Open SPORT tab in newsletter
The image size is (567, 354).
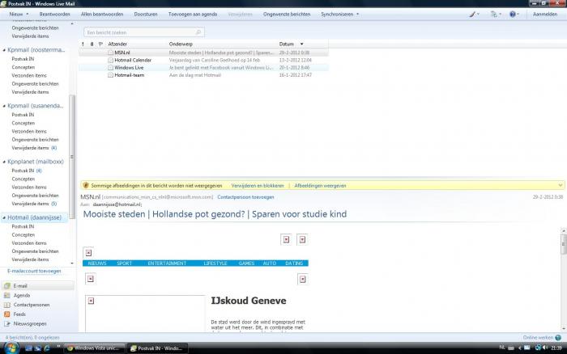(x=124, y=263)
